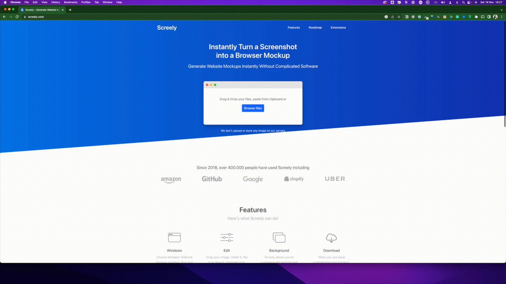Click the 'Background' feature label
This screenshot has width=506, height=284.
pos(279,251)
